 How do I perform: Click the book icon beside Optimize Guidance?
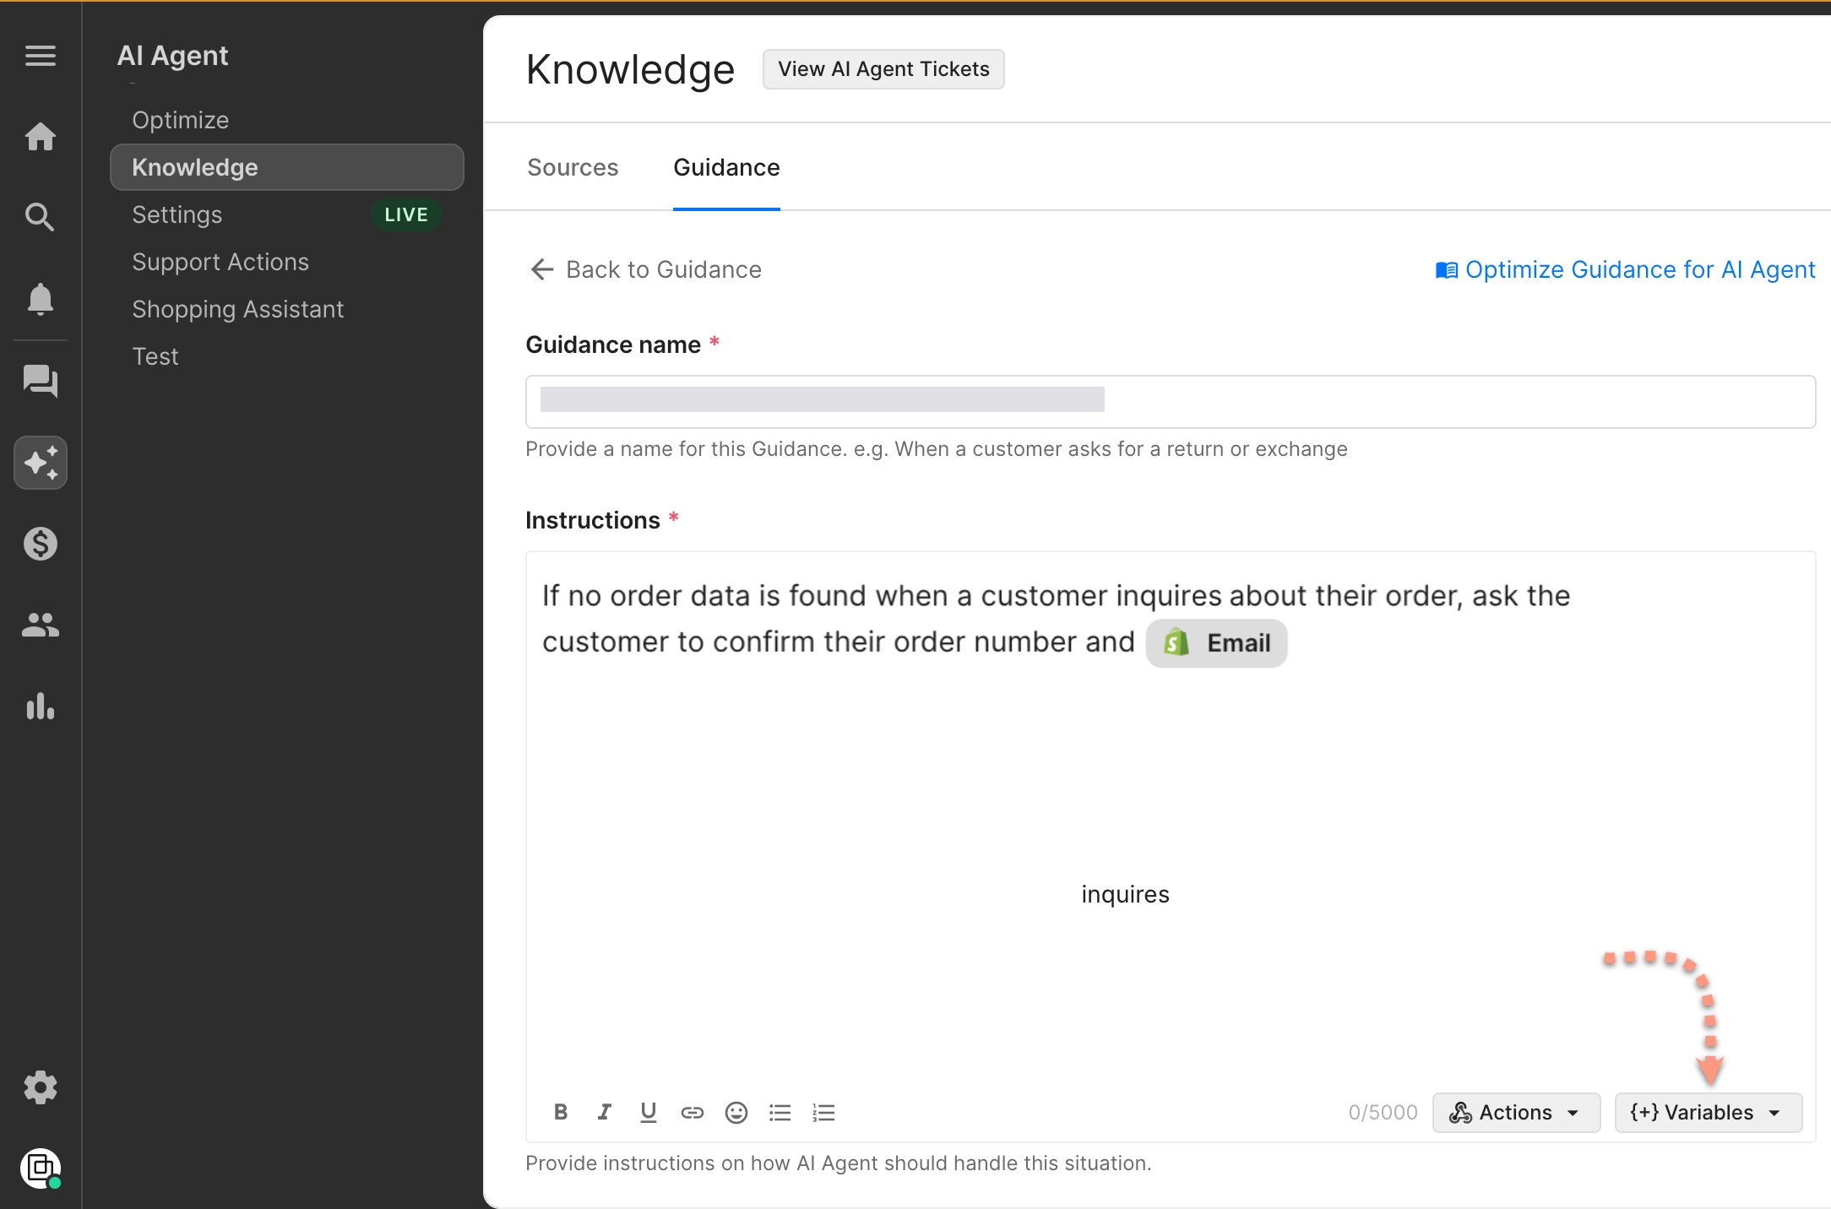pyautogui.click(x=1446, y=270)
